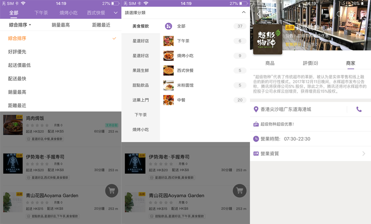
Task: Select 美食餐飲 in the category sidebar
Action: point(141,26)
